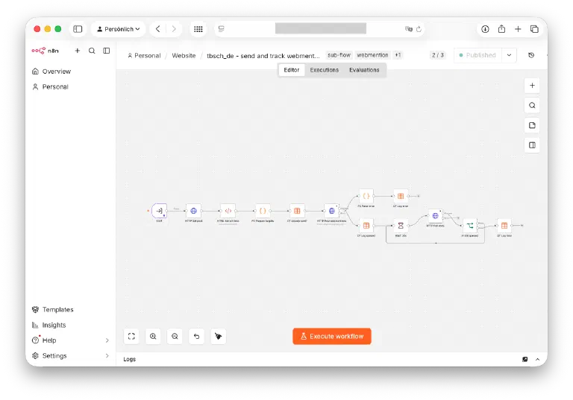This screenshot has width=573, height=400.
Task: Expand the Help submenu
Action: (x=107, y=340)
